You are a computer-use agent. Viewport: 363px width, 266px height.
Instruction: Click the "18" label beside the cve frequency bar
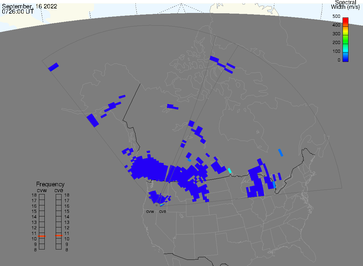[67, 195]
